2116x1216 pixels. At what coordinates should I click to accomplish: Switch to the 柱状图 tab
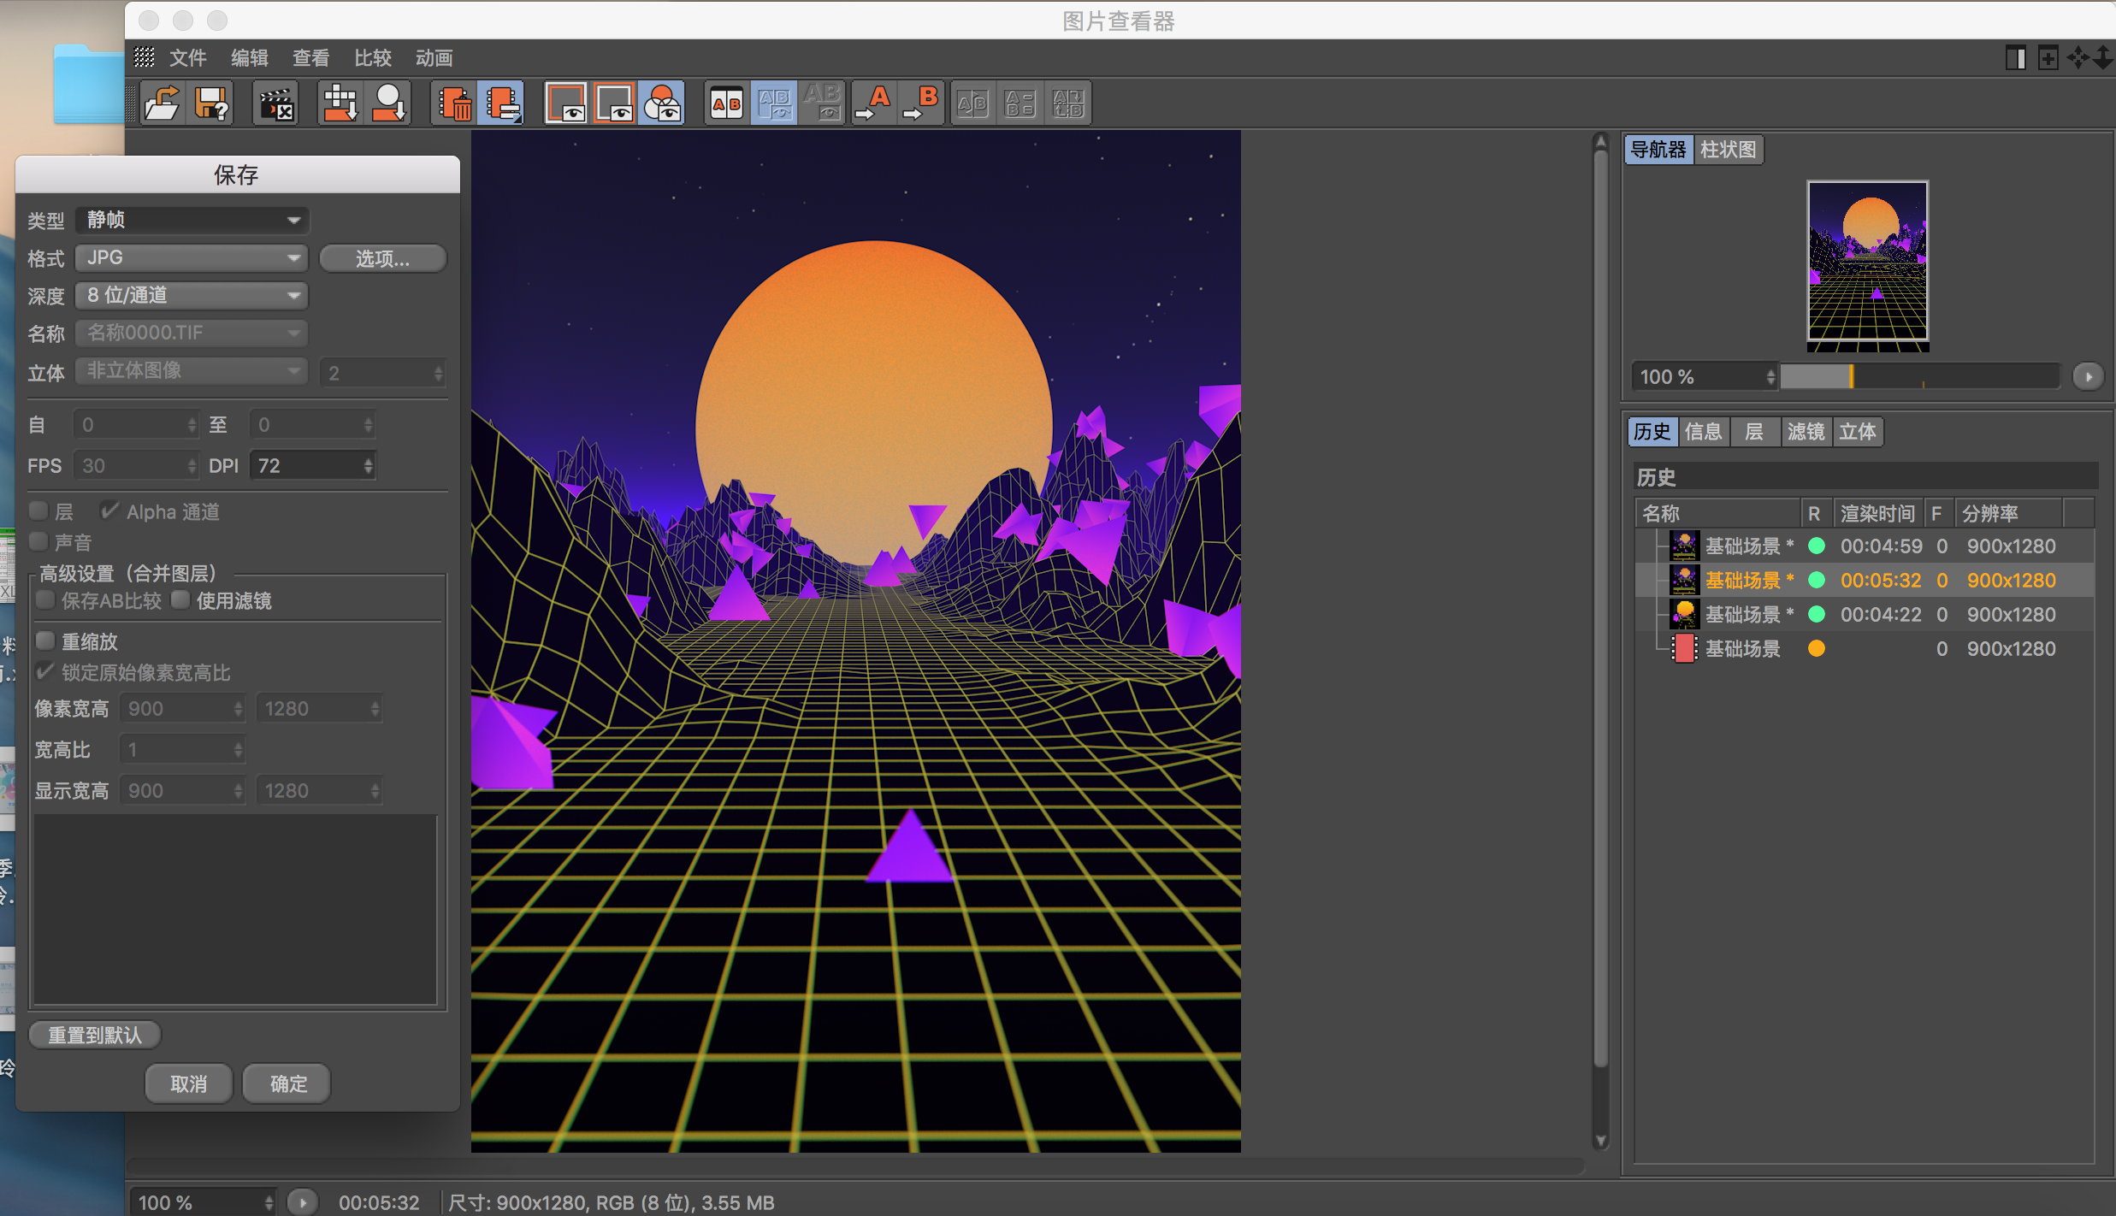tap(1727, 150)
